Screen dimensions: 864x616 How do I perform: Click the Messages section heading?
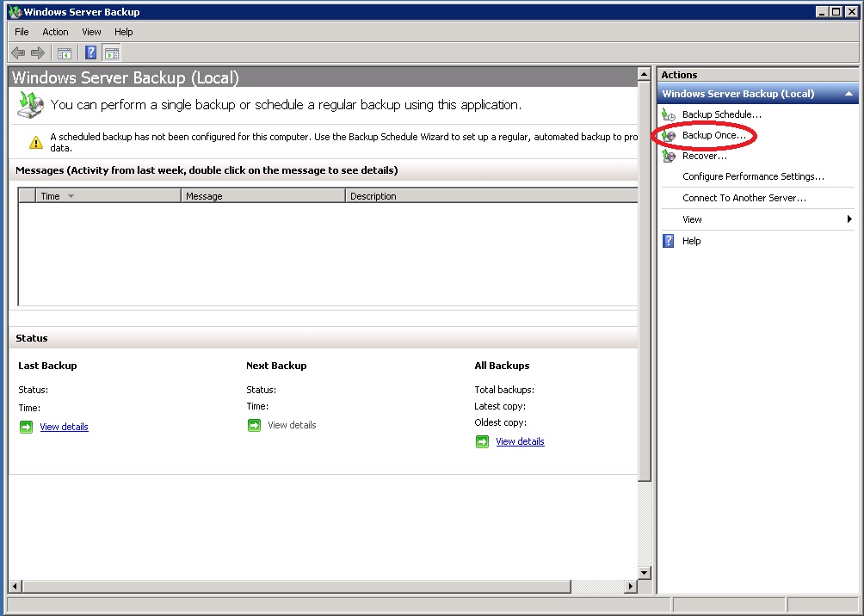click(x=207, y=170)
